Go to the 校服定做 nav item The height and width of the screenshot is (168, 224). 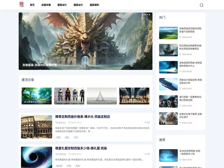tap(46, 5)
